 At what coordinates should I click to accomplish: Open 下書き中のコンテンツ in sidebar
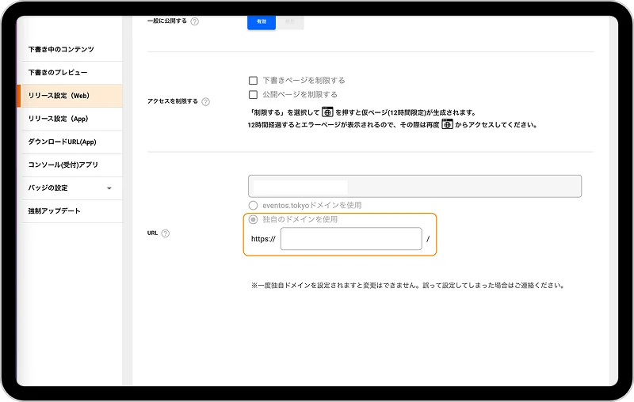click(61, 49)
